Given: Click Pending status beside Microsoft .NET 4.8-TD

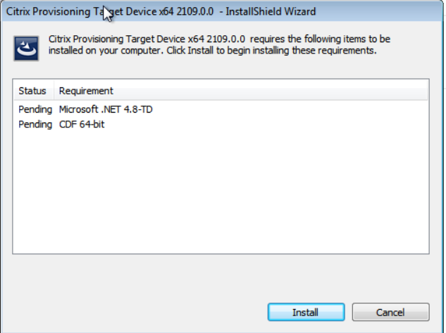Looking at the screenshot, I should 35,109.
